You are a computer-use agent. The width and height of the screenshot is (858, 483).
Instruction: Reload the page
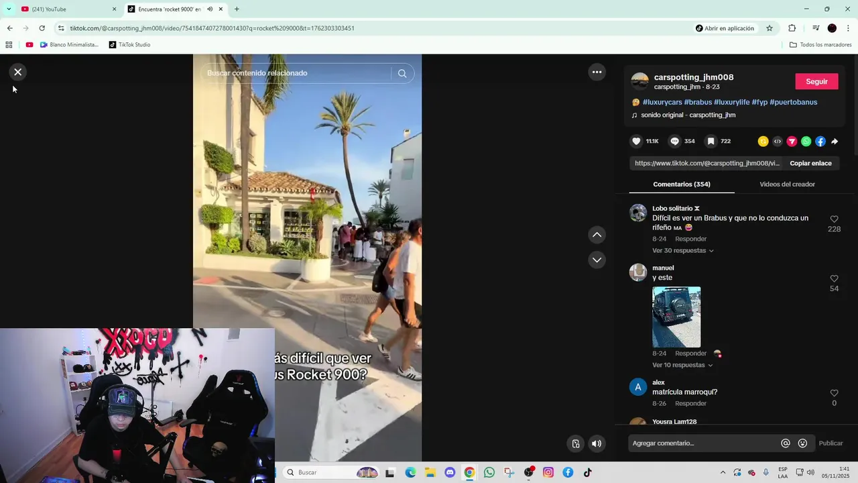point(42,28)
